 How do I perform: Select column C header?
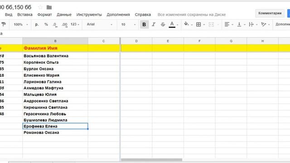coord(104,41)
